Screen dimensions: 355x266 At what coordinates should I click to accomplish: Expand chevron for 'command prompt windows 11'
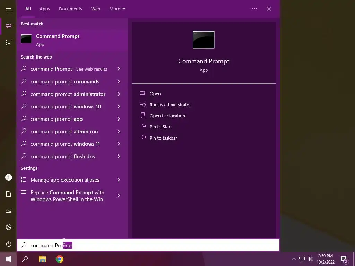[119, 144]
